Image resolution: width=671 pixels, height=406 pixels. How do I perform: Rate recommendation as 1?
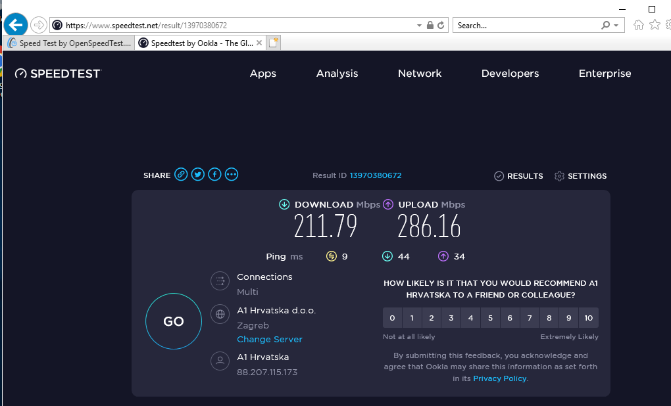[x=412, y=317]
